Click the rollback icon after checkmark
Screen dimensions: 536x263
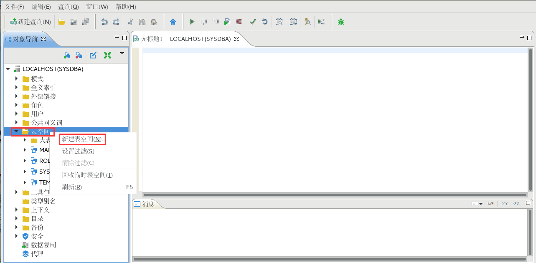point(264,22)
